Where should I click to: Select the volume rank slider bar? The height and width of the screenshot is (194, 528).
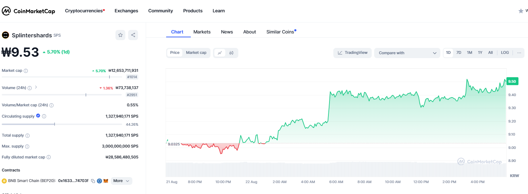click(x=62, y=94)
